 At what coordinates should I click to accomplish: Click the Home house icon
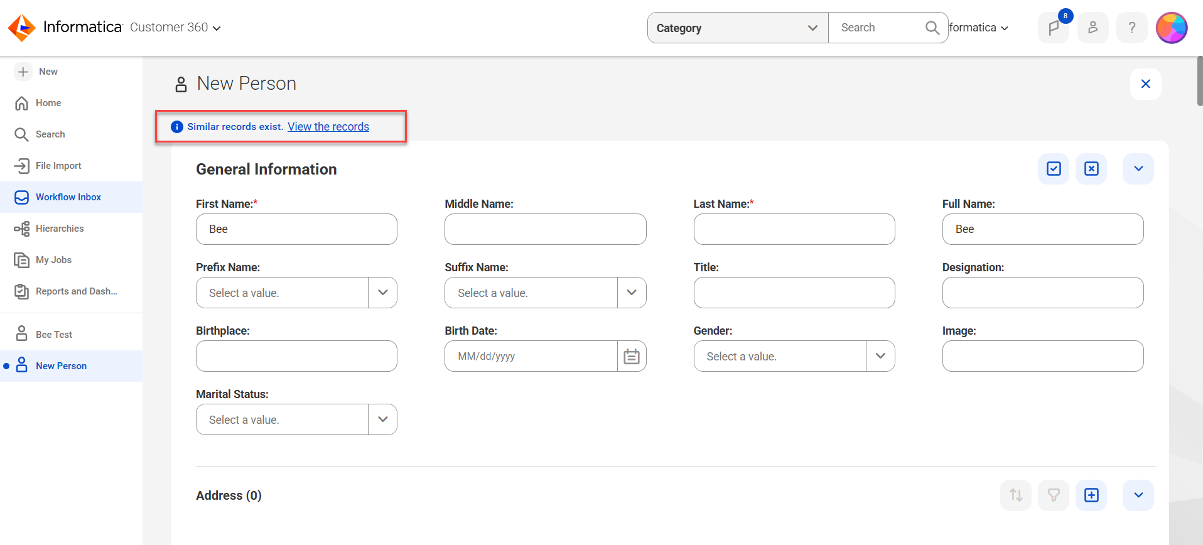coord(21,103)
